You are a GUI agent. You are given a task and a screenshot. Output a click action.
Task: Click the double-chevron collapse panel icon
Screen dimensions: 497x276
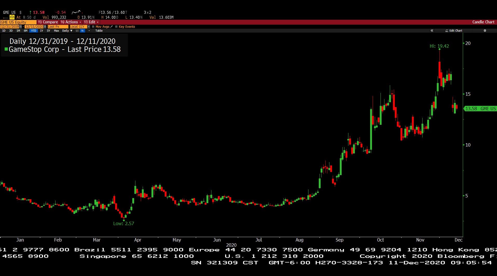[432, 31]
